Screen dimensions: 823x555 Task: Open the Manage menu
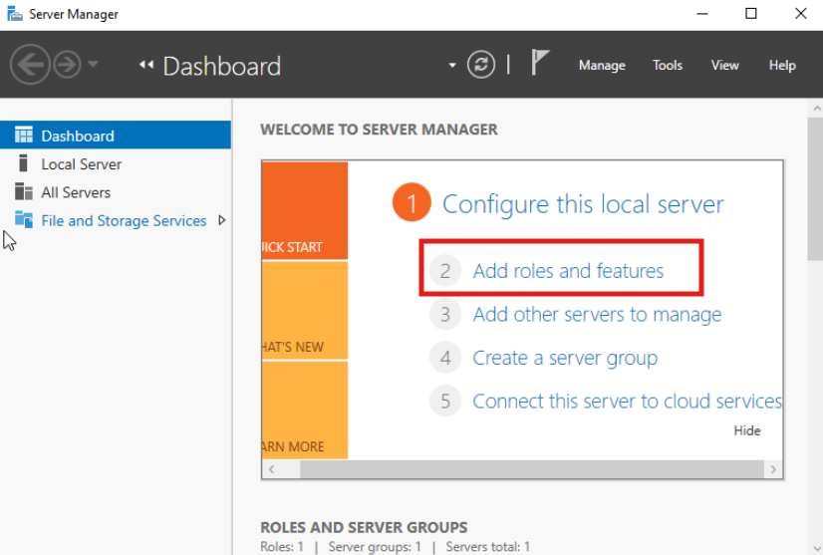(602, 65)
